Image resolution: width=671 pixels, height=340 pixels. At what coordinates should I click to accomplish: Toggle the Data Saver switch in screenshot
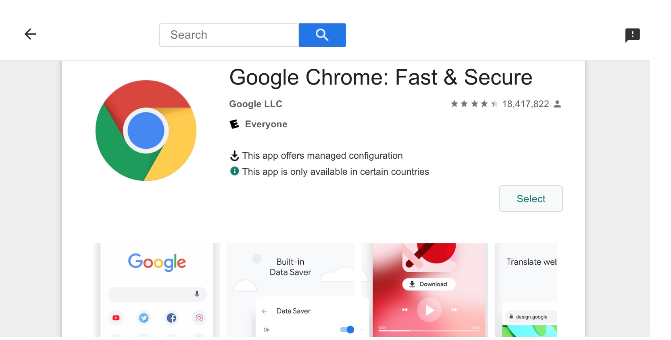click(x=347, y=330)
